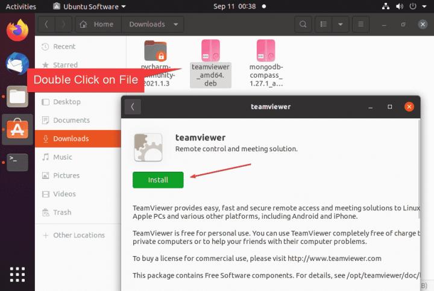Viewport: 434px width, 291px height.
Task: Select the mongodb-compass package file
Action: [x=266, y=63]
